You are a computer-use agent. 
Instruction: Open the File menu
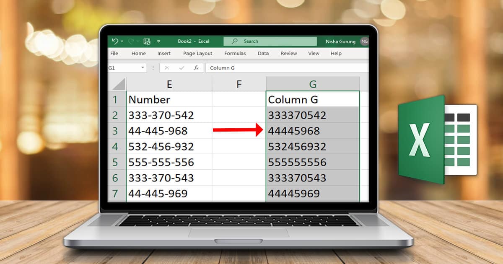pyautogui.click(x=114, y=53)
